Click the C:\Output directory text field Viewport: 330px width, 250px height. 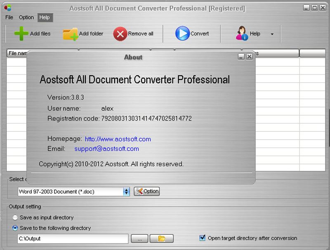[73, 238]
